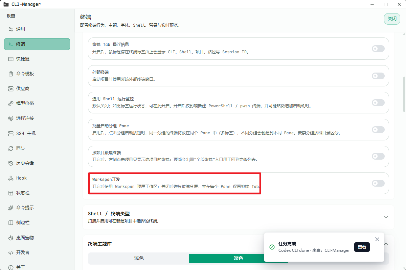Click the 启动项目时使用系统外部终端窗口 description

[124, 79]
